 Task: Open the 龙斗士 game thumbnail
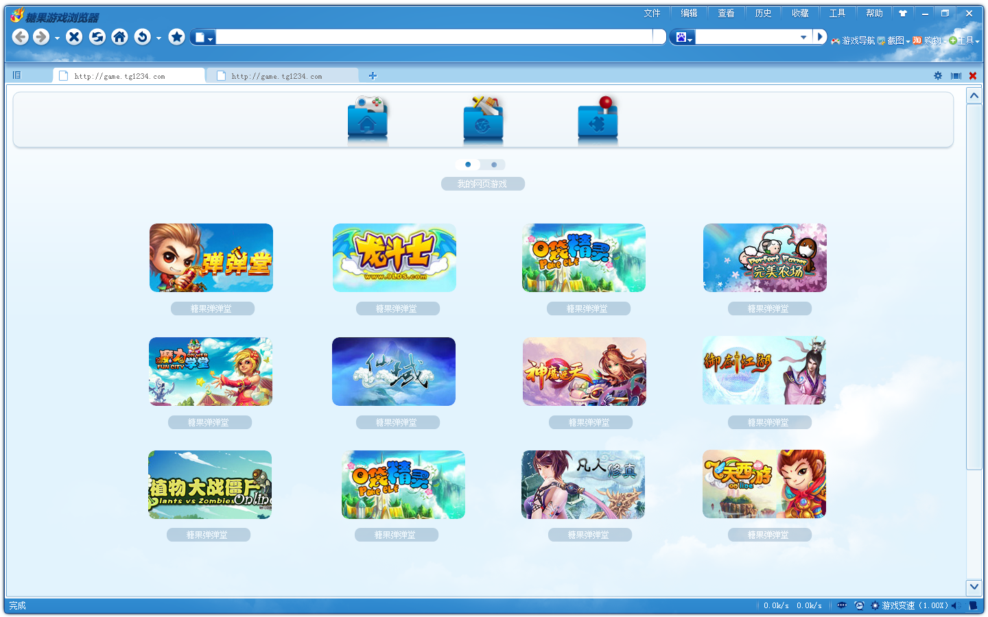(x=395, y=258)
